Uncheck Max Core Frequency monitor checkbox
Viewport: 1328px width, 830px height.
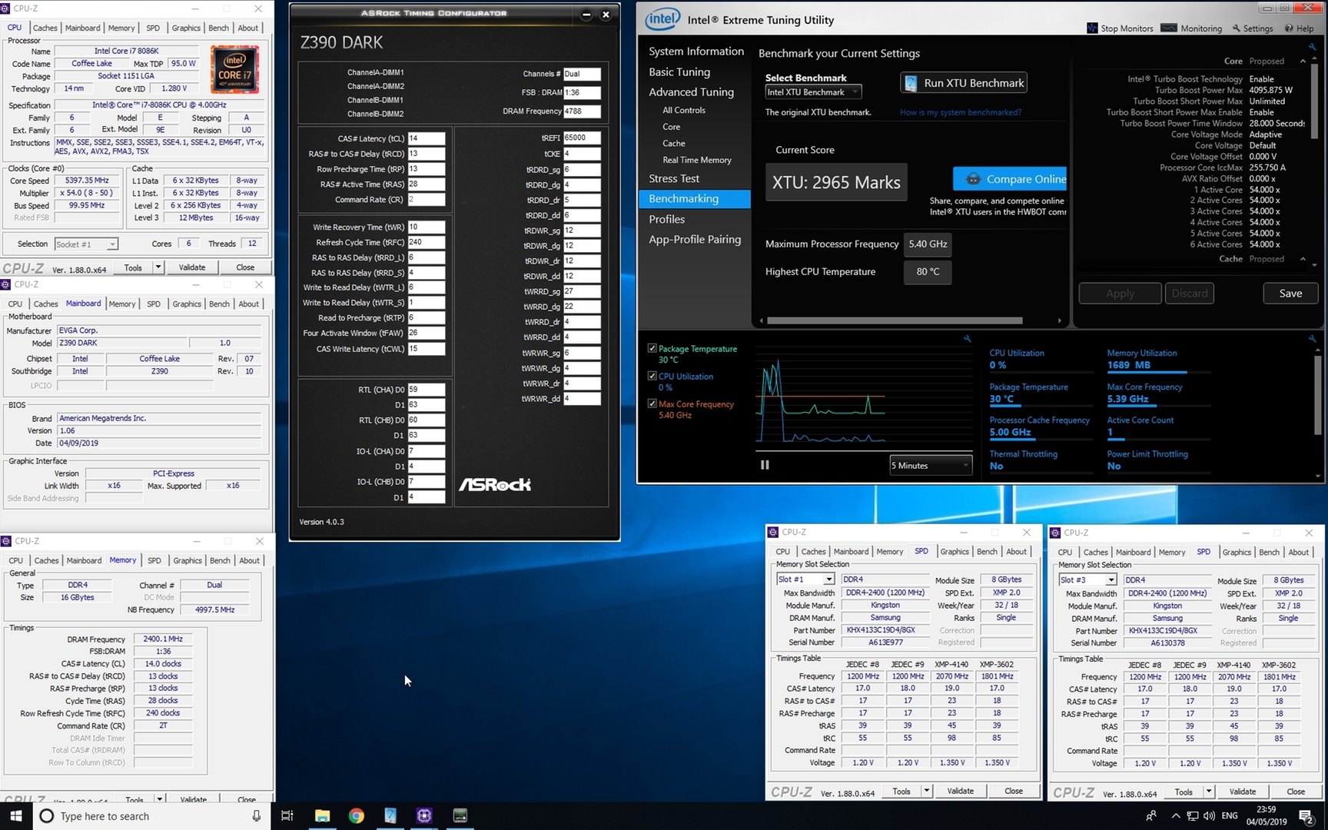[x=652, y=403]
